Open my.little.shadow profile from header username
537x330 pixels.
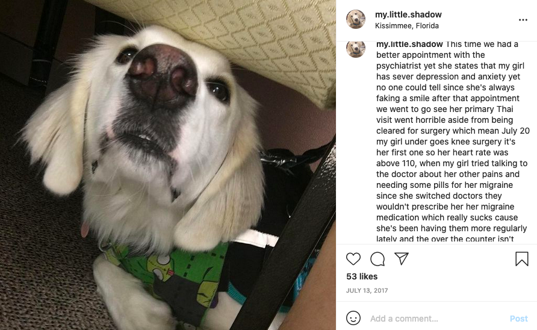pos(408,14)
